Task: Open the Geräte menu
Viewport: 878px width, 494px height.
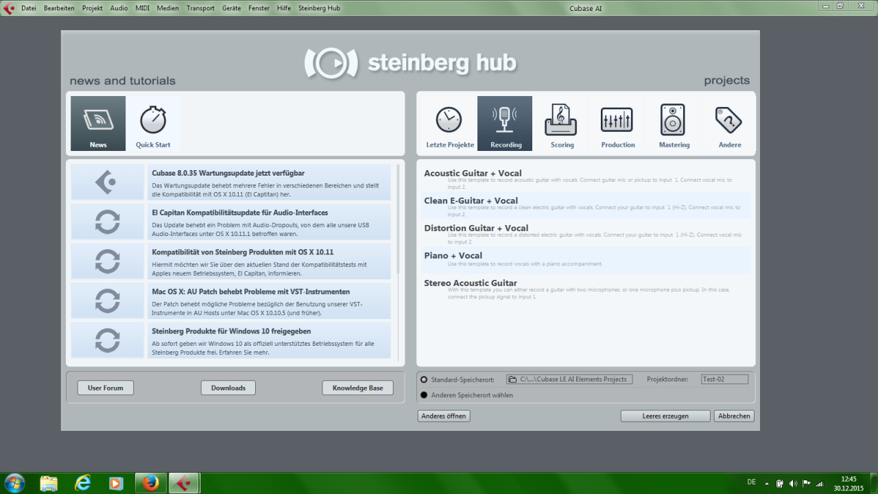Action: [x=232, y=8]
